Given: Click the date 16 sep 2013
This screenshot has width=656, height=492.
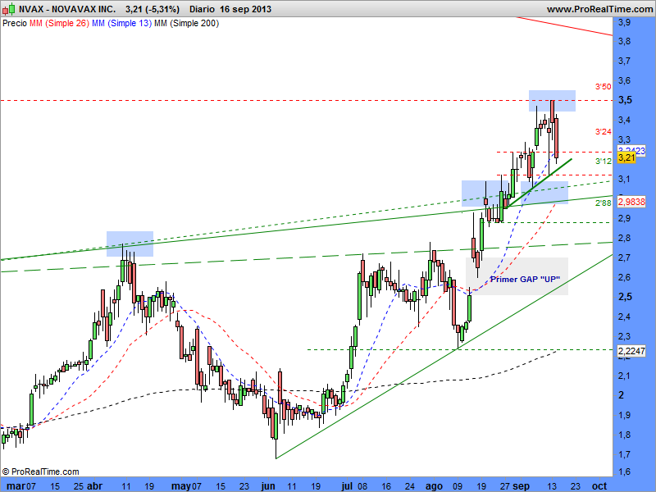Looking at the screenshot, I should pos(246,9).
